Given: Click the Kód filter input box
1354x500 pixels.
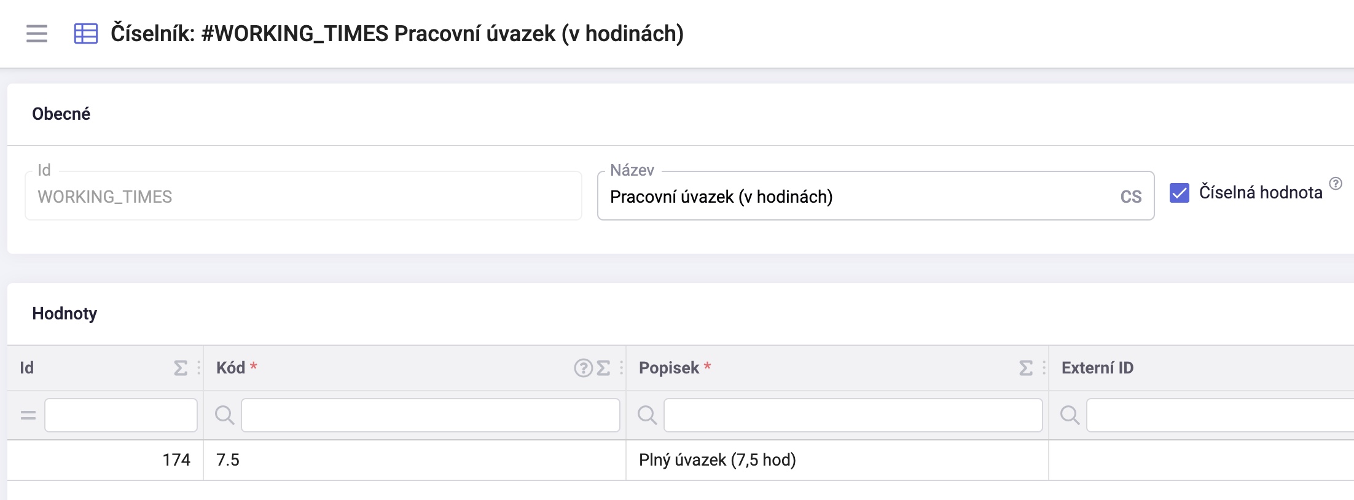Looking at the screenshot, I should (x=431, y=415).
